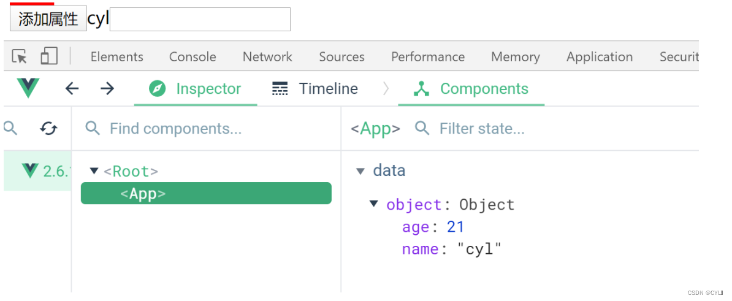Viewport: 732px width, 301px height.
Task: Toggle the device toolbar icon
Action: 48,57
